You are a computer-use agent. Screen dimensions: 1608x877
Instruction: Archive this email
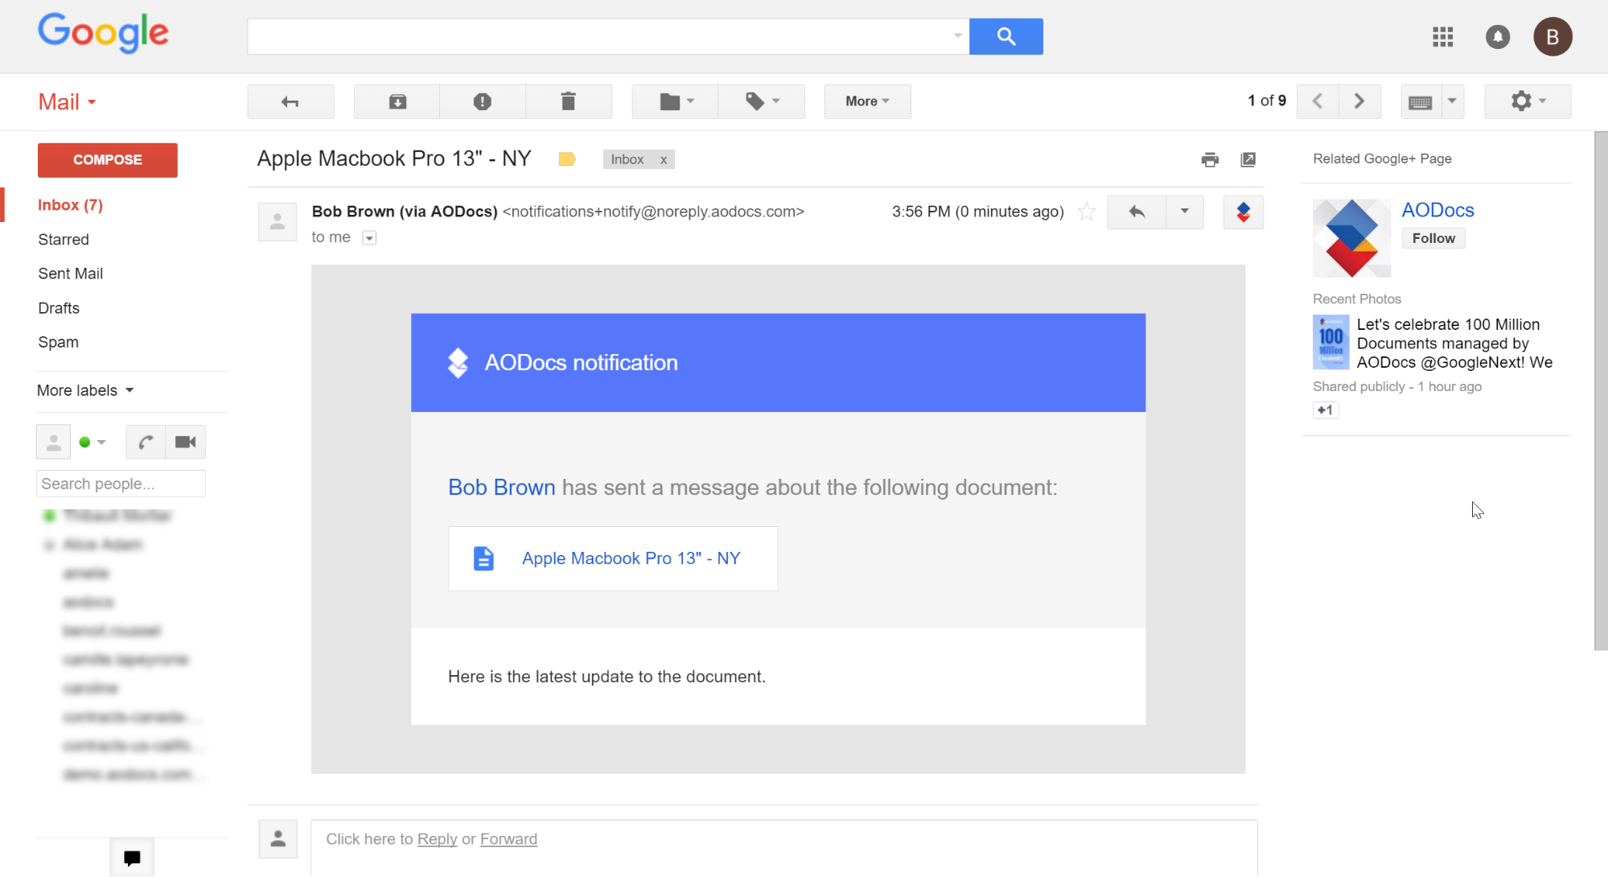click(397, 101)
